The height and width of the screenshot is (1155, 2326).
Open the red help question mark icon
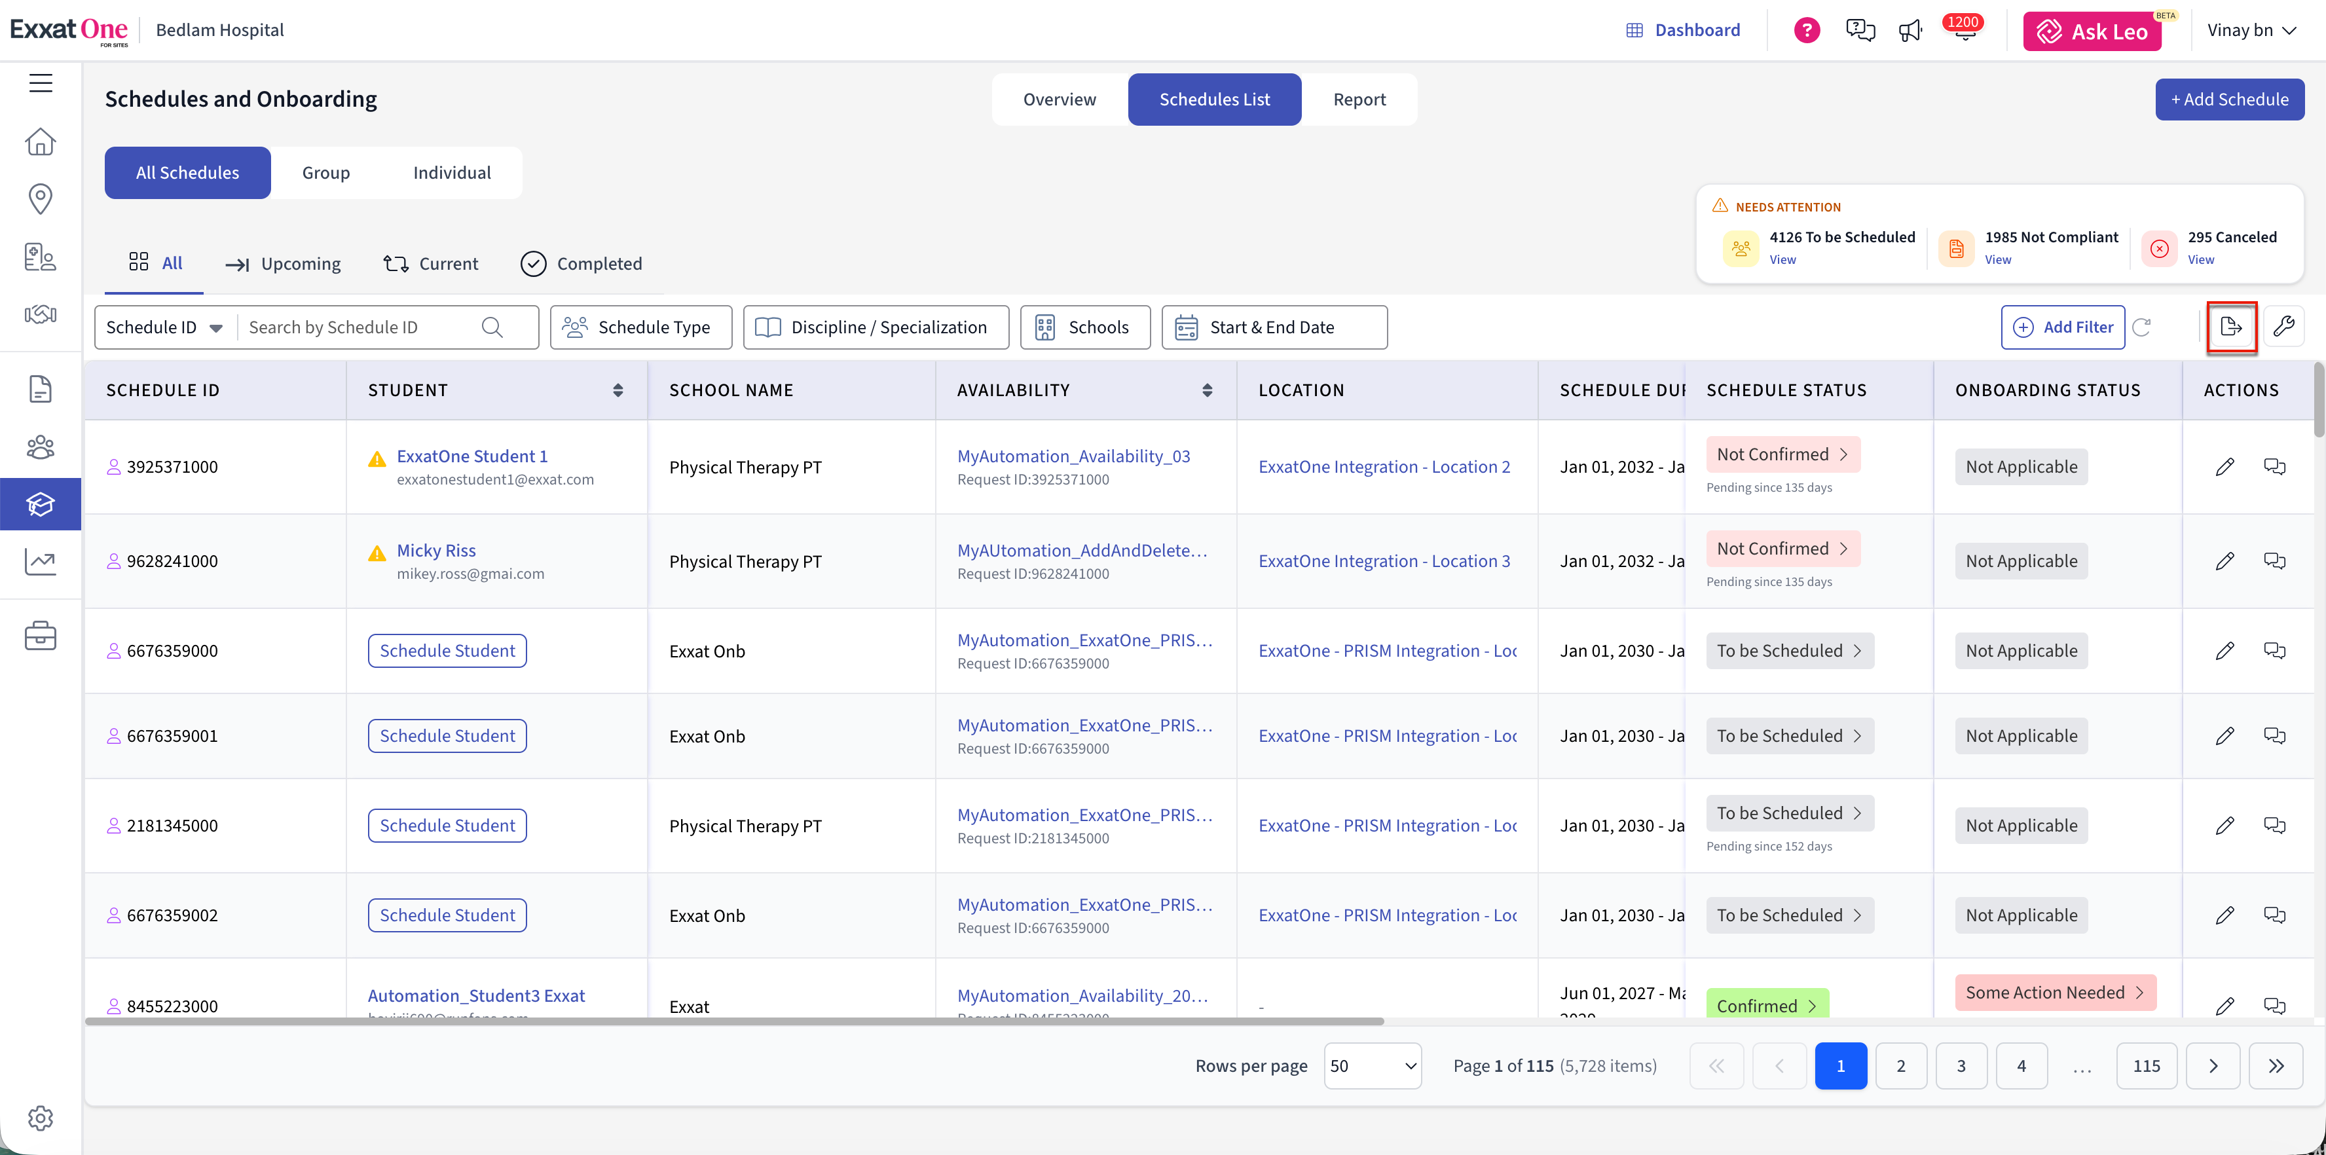[1807, 31]
